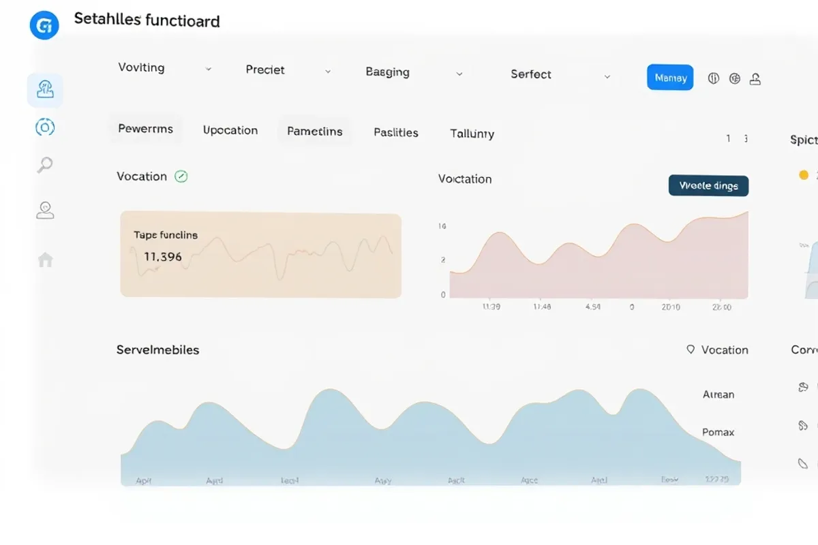
Task: Open search via the magnifier sidebar icon
Action: point(45,165)
